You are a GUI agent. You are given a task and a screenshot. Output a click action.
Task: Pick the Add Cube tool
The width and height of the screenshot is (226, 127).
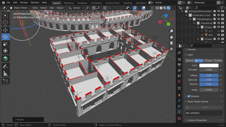[5, 81]
